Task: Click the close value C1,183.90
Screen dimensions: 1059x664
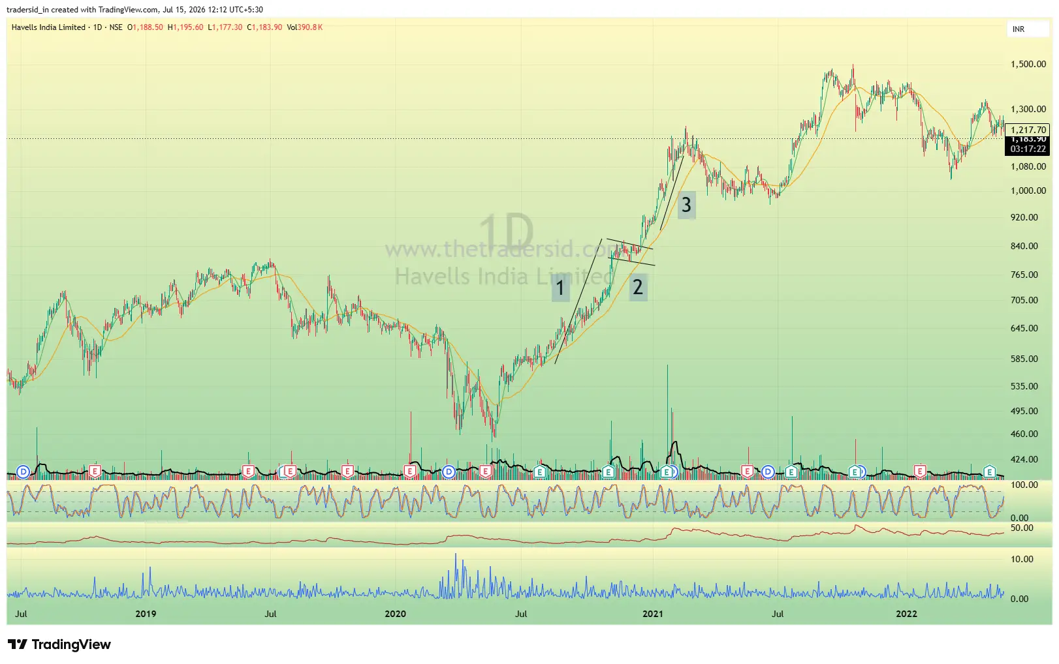Action: (264, 27)
